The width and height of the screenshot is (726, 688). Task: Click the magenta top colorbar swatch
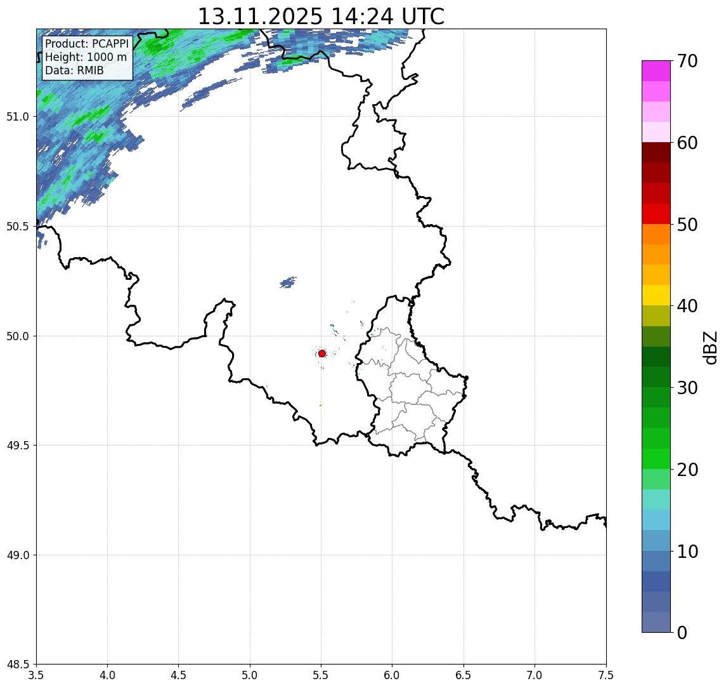click(656, 71)
